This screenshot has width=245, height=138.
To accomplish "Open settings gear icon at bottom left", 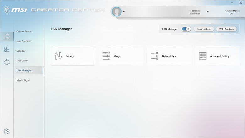I will click(x=7, y=131).
